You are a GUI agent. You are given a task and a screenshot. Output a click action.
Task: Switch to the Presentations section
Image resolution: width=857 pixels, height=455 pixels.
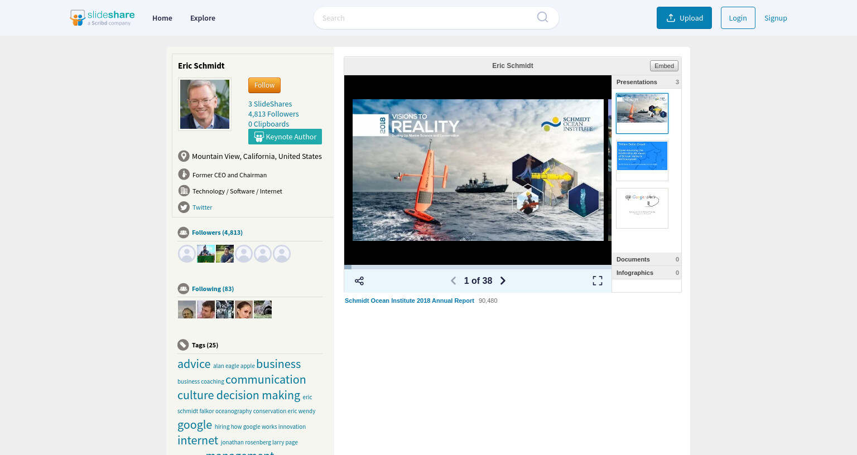click(647, 82)
